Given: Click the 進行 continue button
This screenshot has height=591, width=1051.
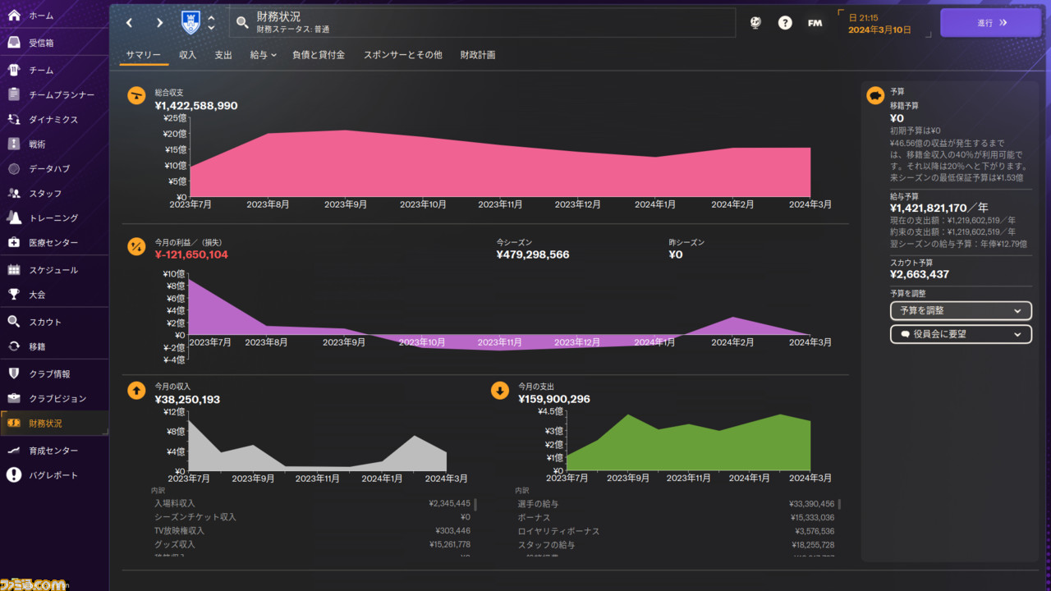Looking at the screenshot, I should click(x=990, y=23).
